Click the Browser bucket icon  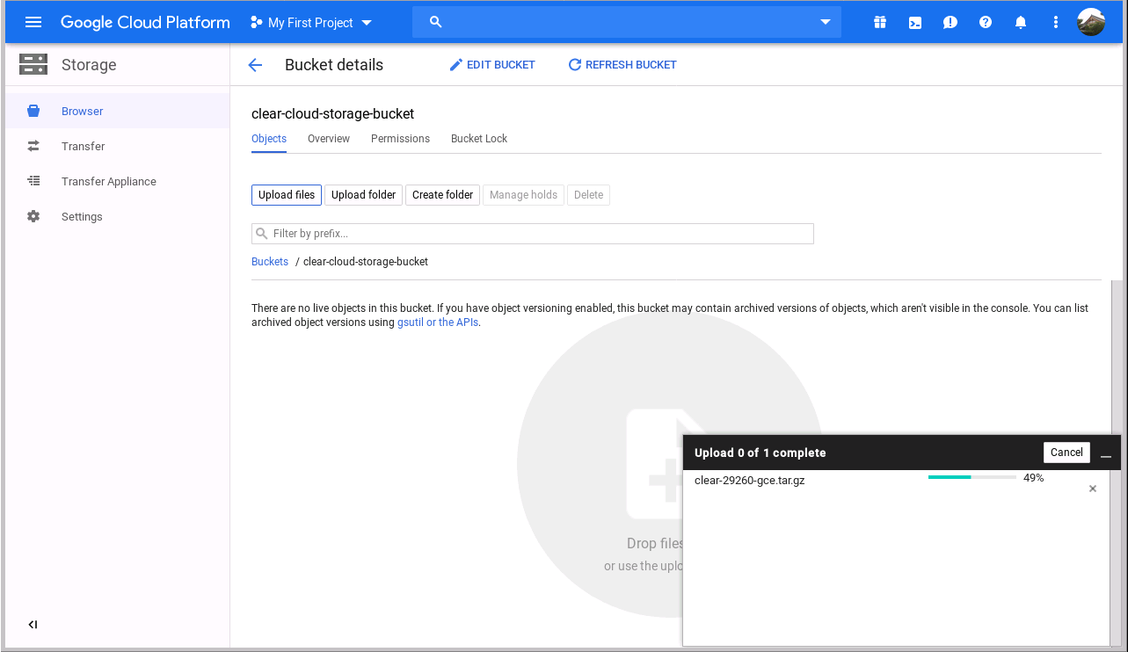click(x=33, y=112)
